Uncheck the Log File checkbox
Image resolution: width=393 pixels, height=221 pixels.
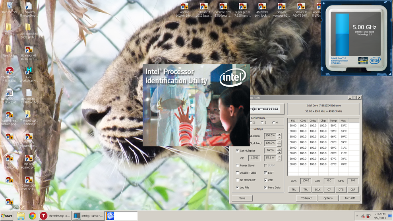click(237, 188)
